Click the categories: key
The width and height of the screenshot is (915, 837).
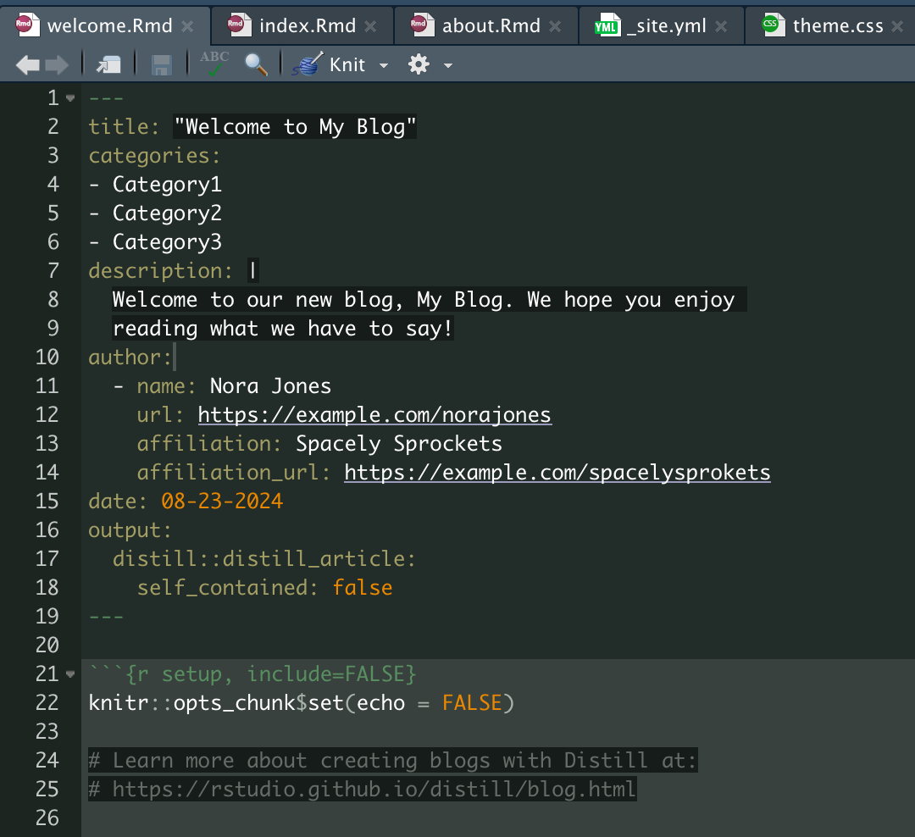pos(154,156)
